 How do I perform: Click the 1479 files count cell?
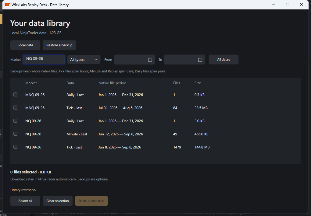pyautogui.click(x=177, y=147)
